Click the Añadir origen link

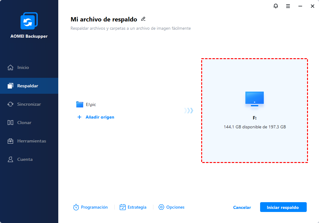click(x=100, y=117)
